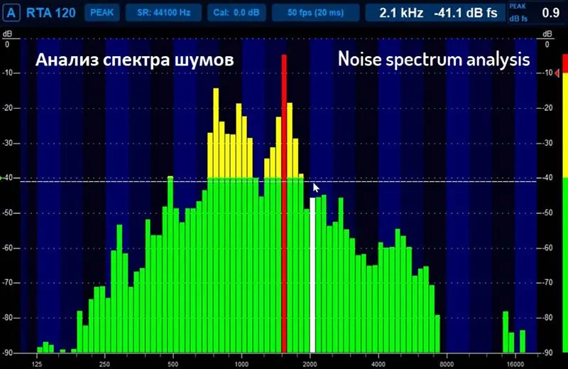This screenshot has width=568, height=369.
Task: Click the 2.1 kHz -41.1 dB fs readout
Action: [x=436, y=13]
